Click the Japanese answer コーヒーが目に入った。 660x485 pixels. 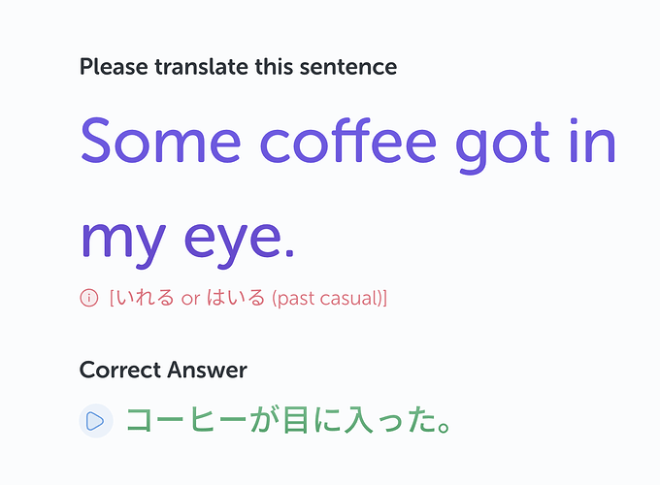coord(289,421)
